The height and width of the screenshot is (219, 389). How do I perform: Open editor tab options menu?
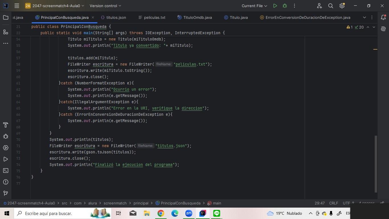click(372, 17)
